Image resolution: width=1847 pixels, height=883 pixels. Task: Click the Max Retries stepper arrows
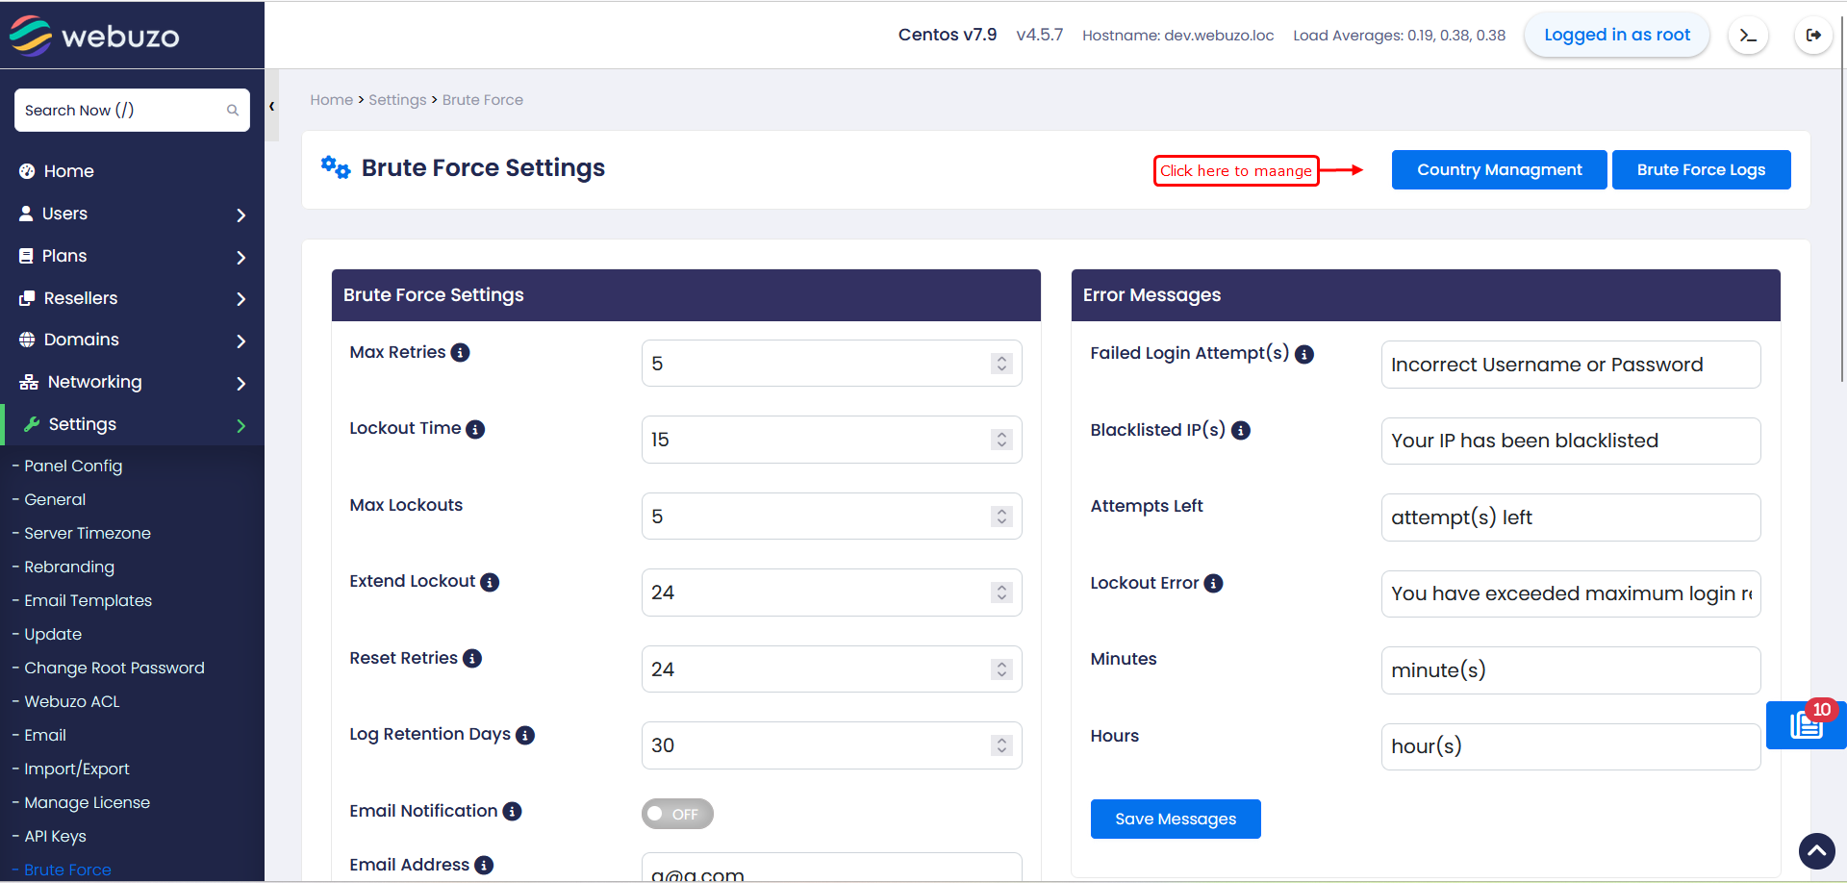[x=1001, y=364]
